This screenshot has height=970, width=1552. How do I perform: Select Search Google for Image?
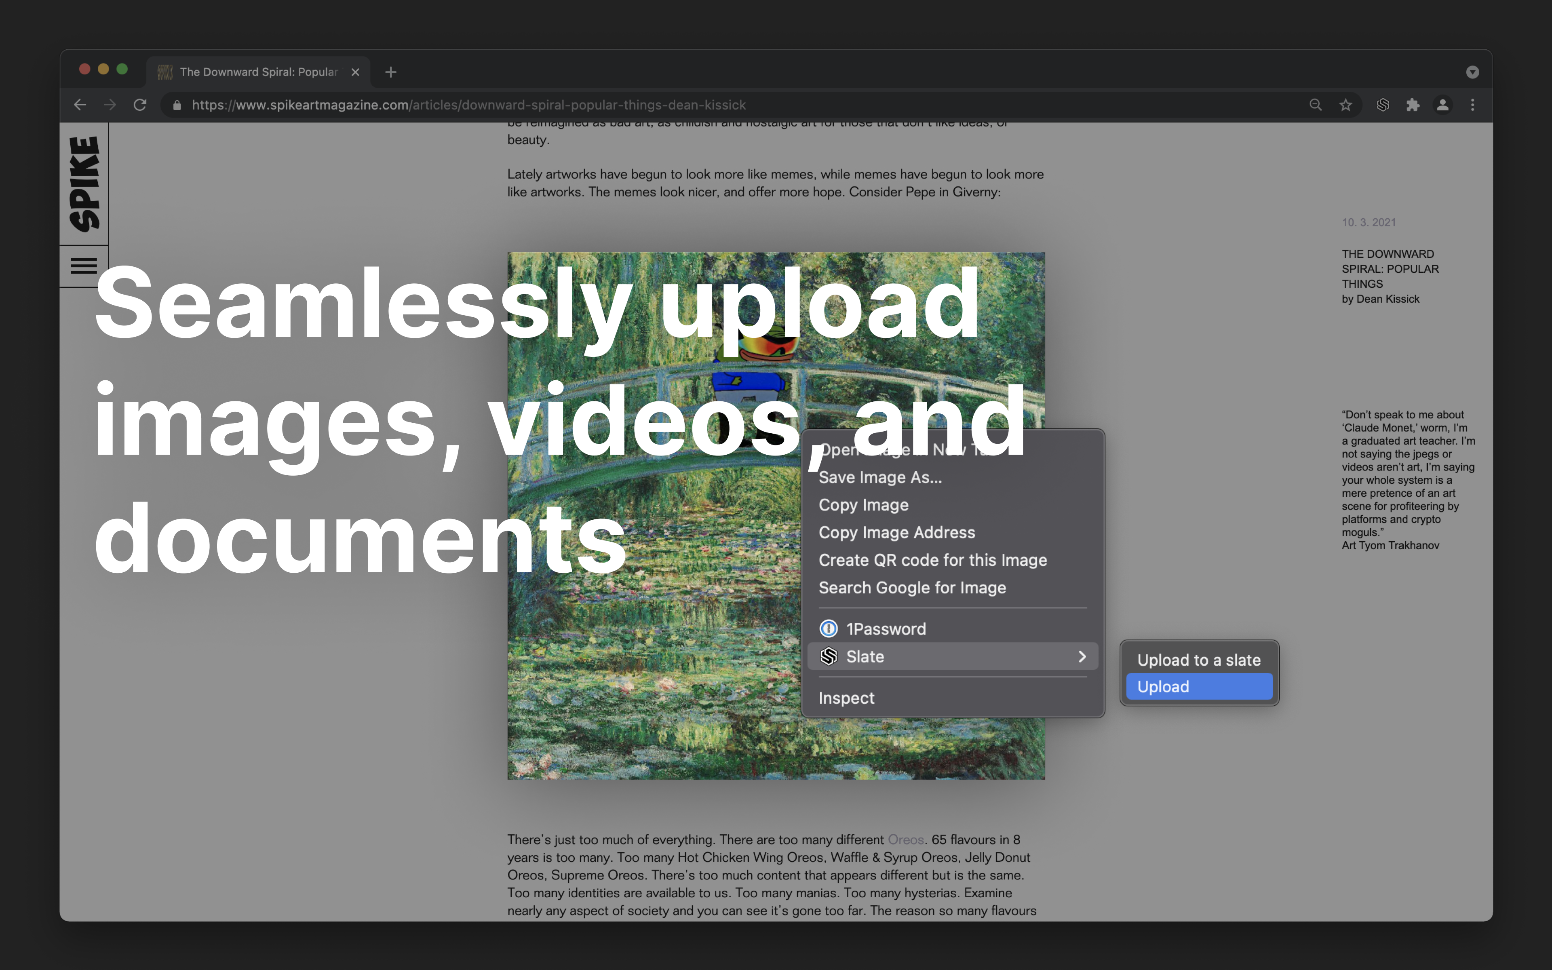click(953, 588)
